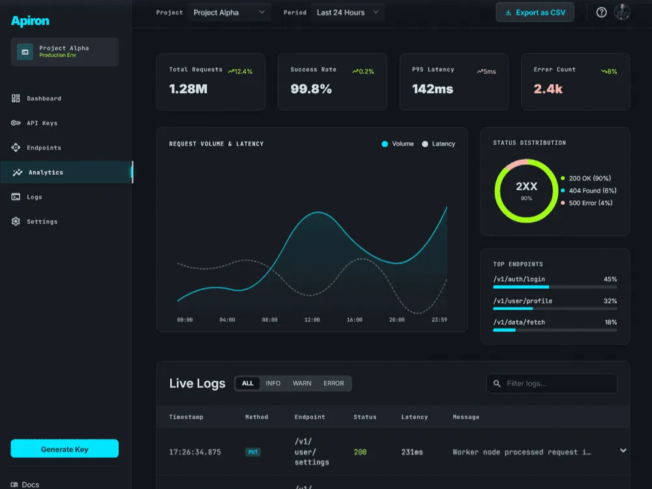Click the Success Rate trend arrow icon
652x489 pixels.
click(x=355, y=71)
